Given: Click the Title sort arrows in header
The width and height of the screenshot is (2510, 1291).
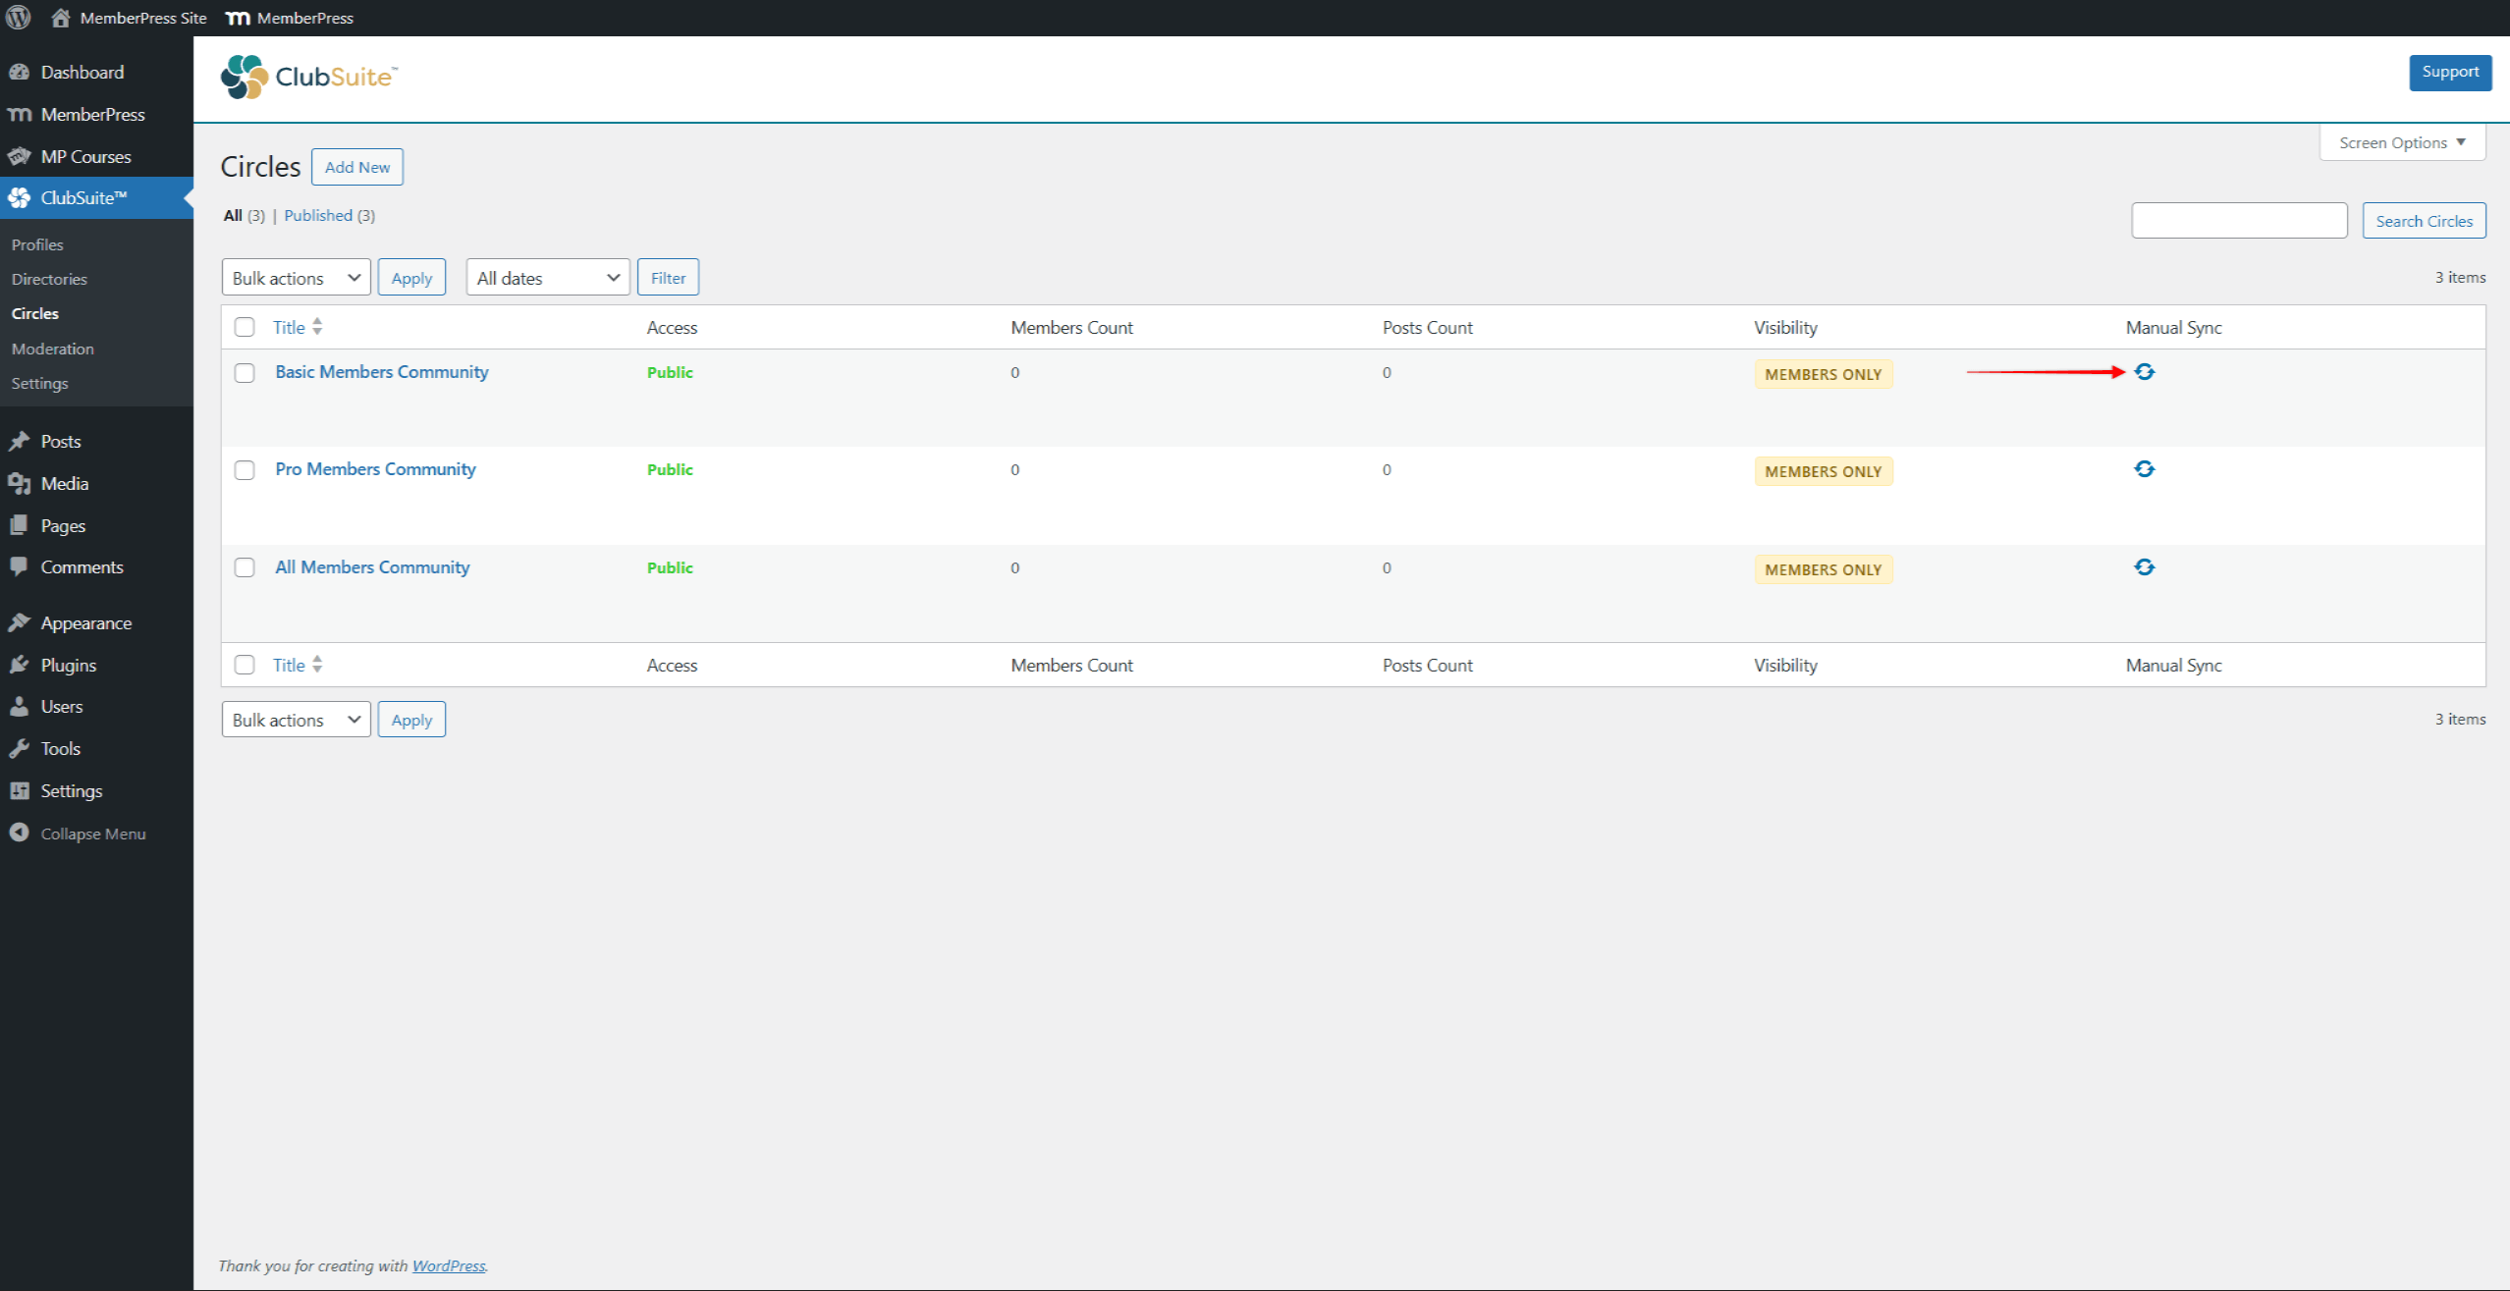Looking at the screenshot, I should click(317, 327).
